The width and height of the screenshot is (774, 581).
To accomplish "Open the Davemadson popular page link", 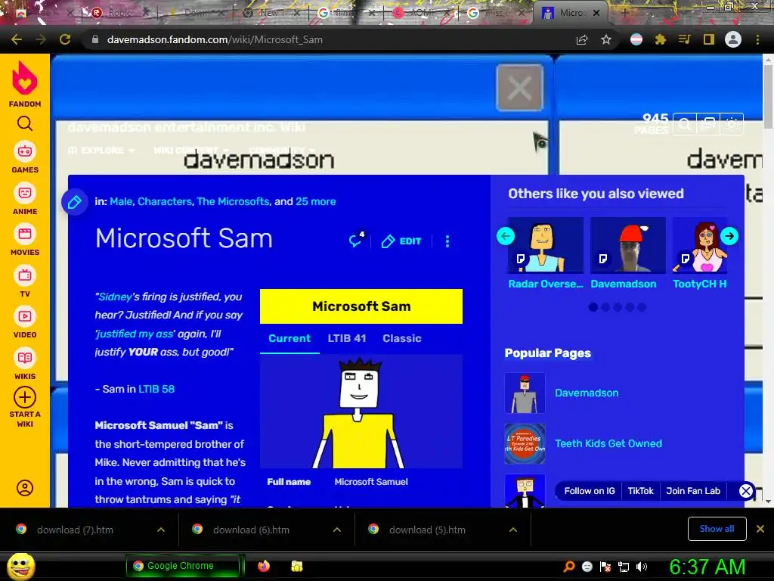I will [x=587, y=393].
